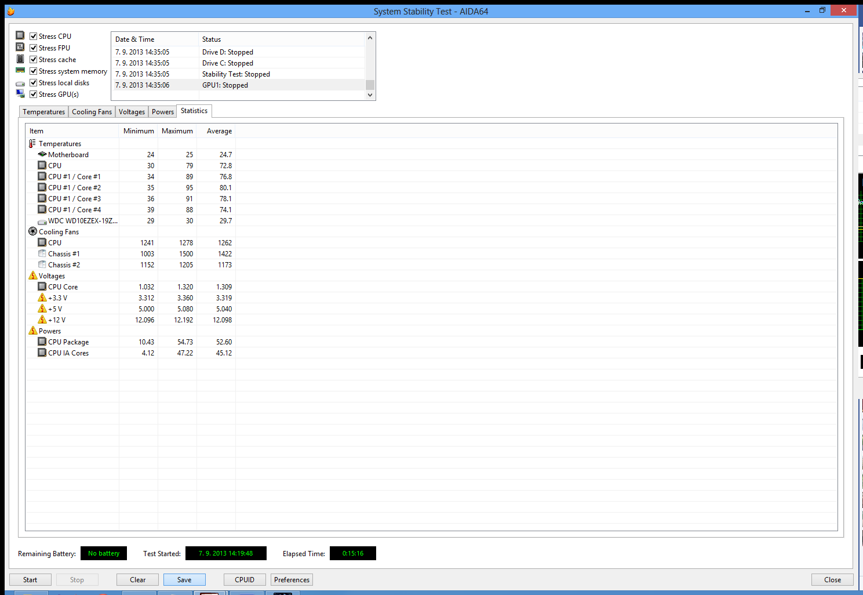Viewport: 863px width, 595px height.
Task: Click the fan icon of the Cooling Fans group
Action: 33,231
